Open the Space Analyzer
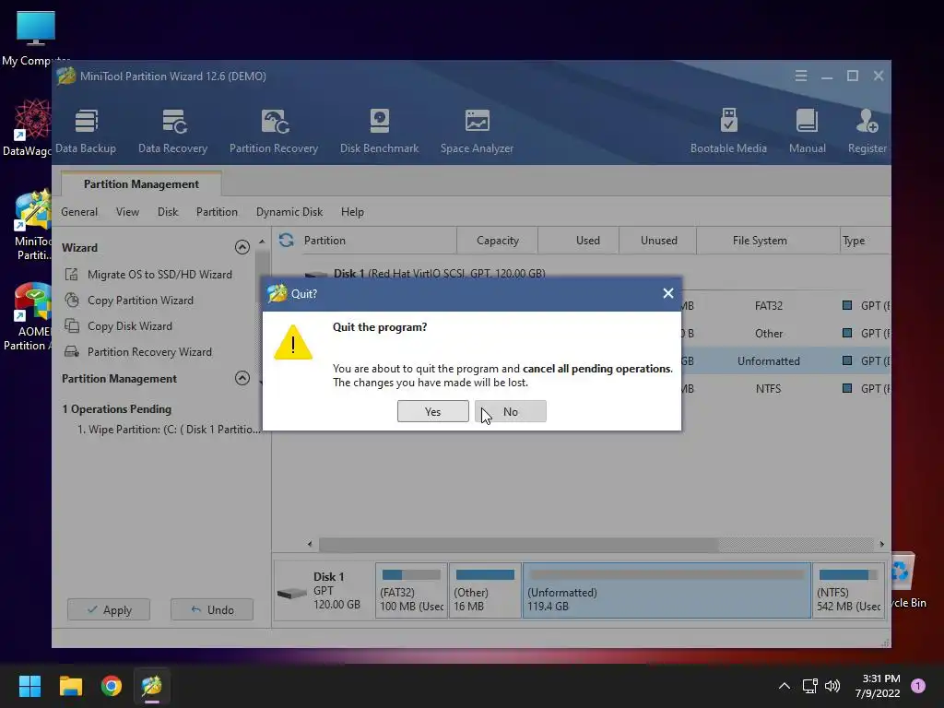 coord(477,131)
